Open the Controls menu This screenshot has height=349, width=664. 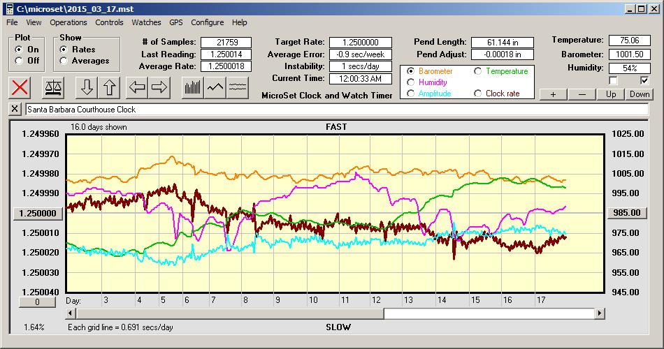tap(109, 22)
